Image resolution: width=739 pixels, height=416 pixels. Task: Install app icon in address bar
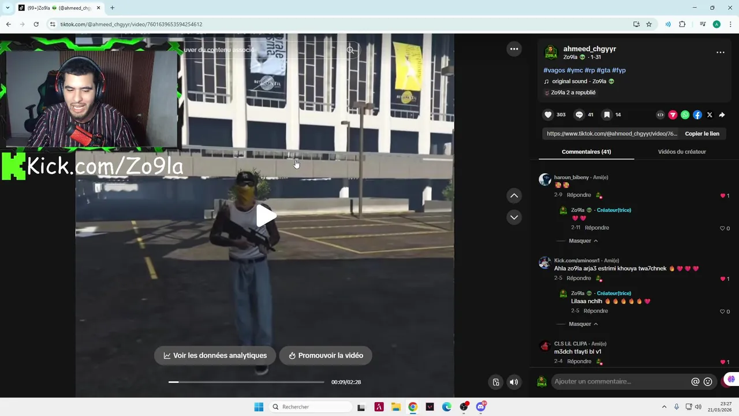tap(636, 24)
